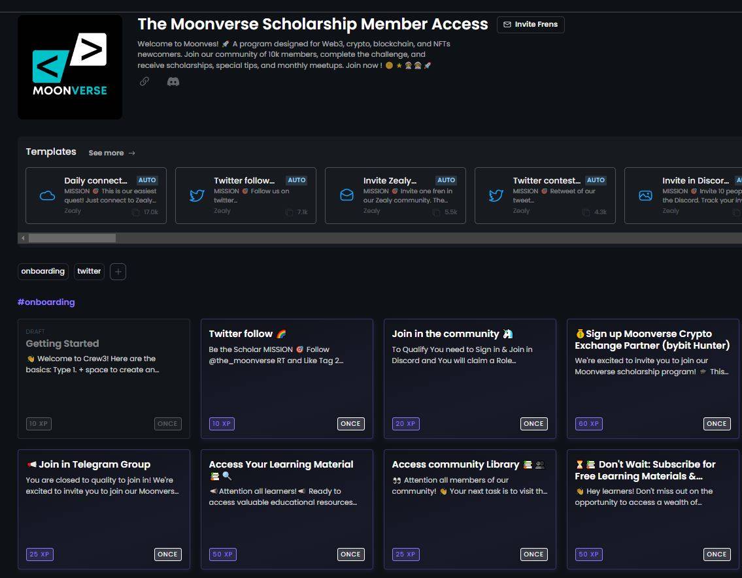The width and height of the screenshot is (742, 578).
Task: Open the Don't Wait: Subscribe quest
Action: pyautogui.click(x=653, y=509)
